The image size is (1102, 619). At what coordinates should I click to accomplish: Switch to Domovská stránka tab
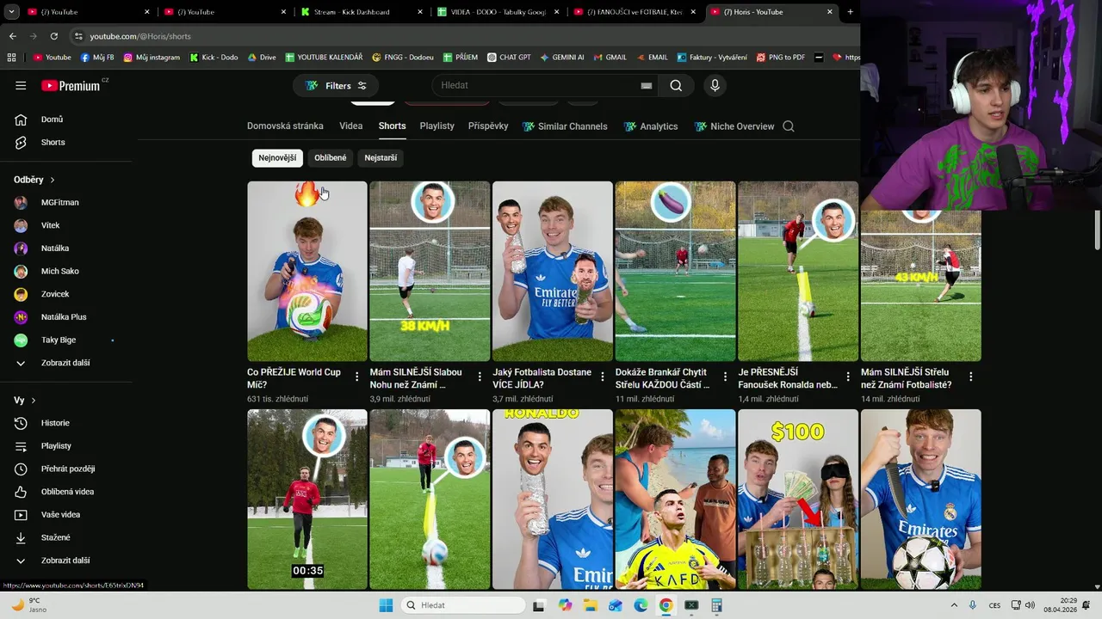285,126
